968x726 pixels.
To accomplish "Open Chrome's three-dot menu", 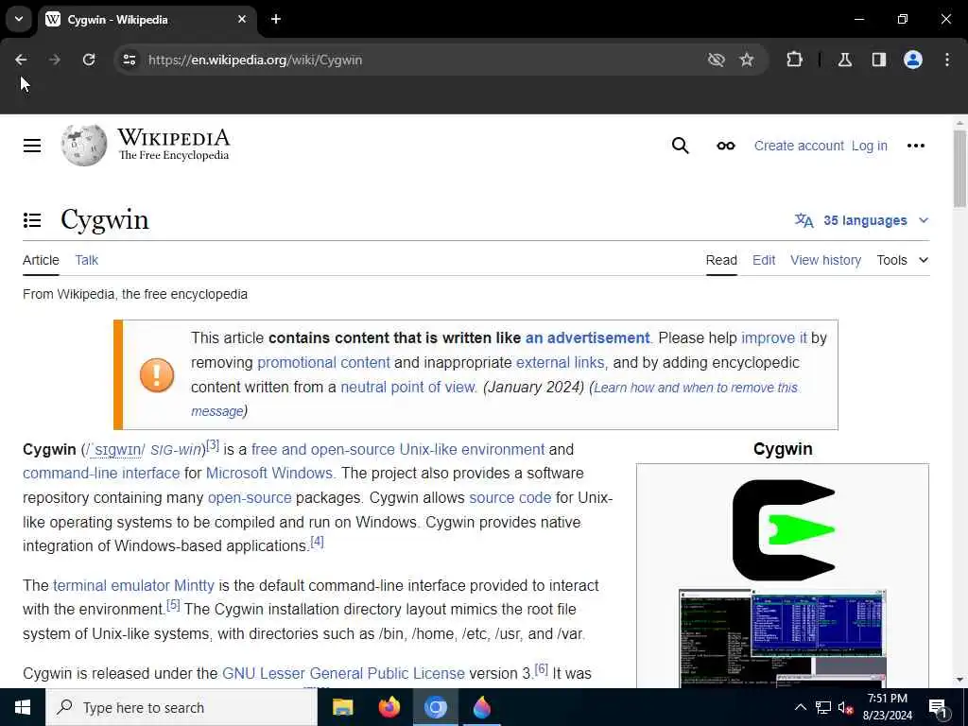I will (x=947, y=60).
